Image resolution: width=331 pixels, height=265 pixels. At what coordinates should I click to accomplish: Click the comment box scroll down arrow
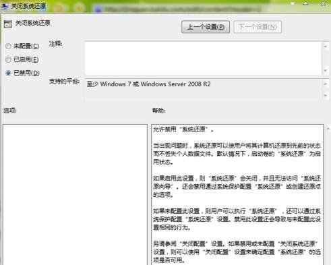click(326, 71)
